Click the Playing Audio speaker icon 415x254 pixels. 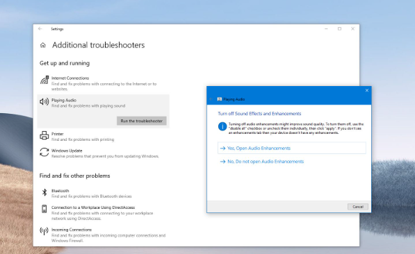[x=44, y=101]
